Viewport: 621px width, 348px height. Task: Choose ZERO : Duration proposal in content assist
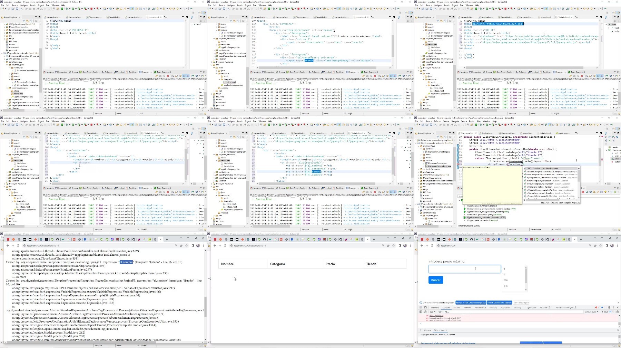click(551, 169)
